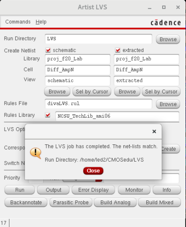Click the schematic Library field proj_f20_Lab

pos(77,59)
